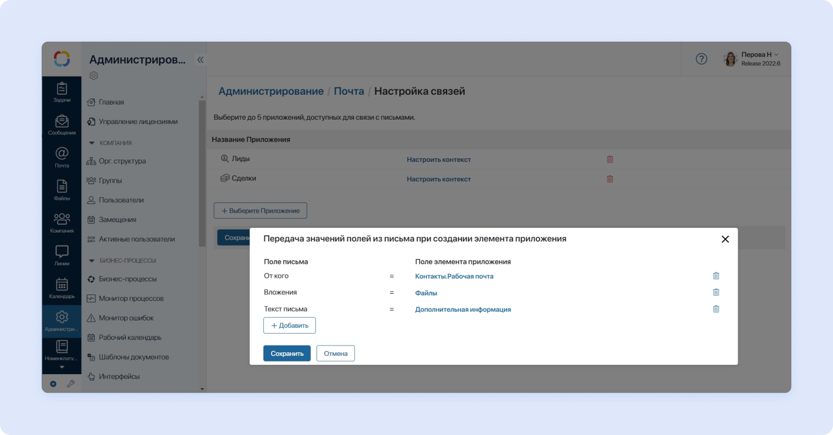Delete the Вложения field mapping
The width and height of the screenshot is (833, 435).
tap(716, 292)
